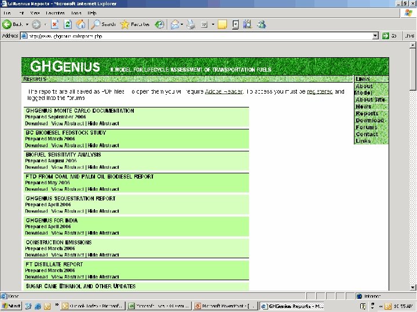Stop page loading with red X icon
The image size is (417, 312).
(x=55, y=24)
